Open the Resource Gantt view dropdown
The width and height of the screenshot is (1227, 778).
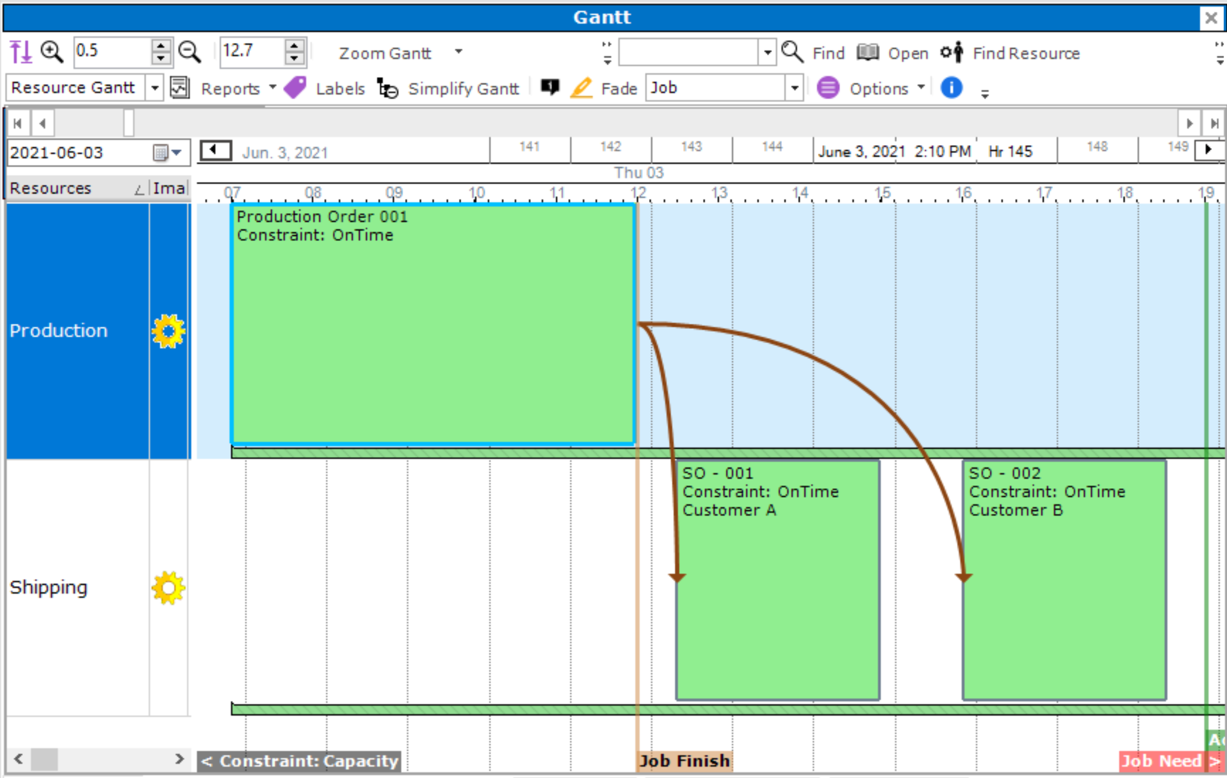pos(154,88)
